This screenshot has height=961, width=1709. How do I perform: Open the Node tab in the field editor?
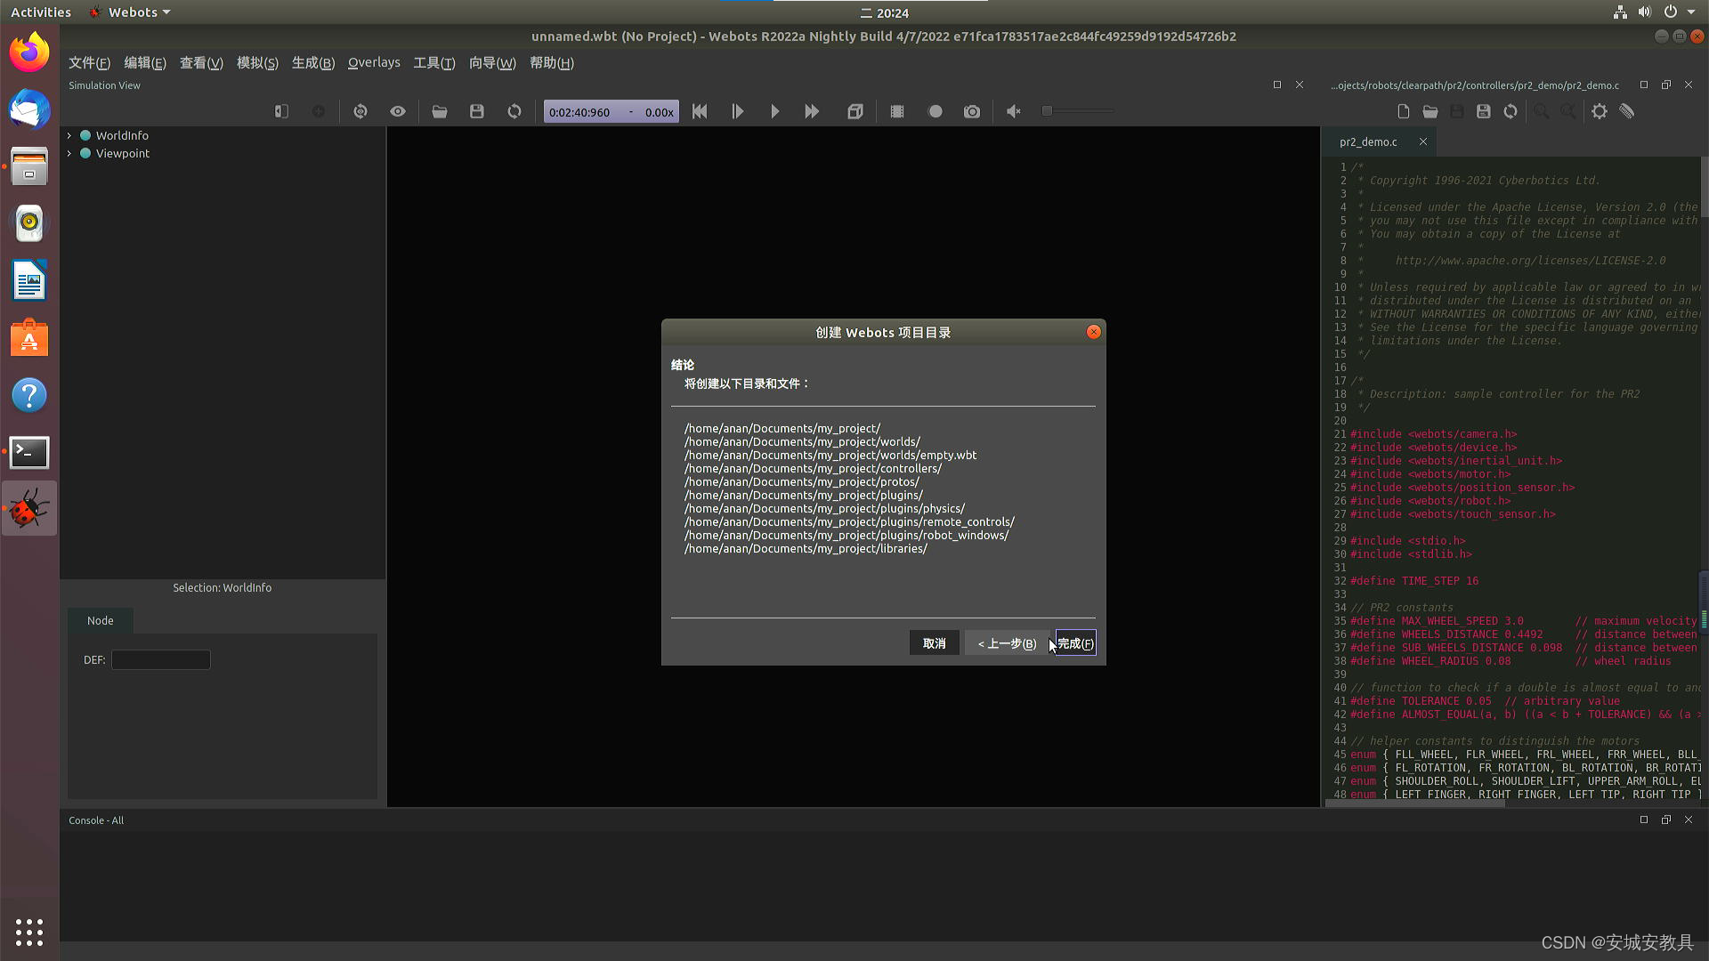pyautogui.click(x=101, y=620)
